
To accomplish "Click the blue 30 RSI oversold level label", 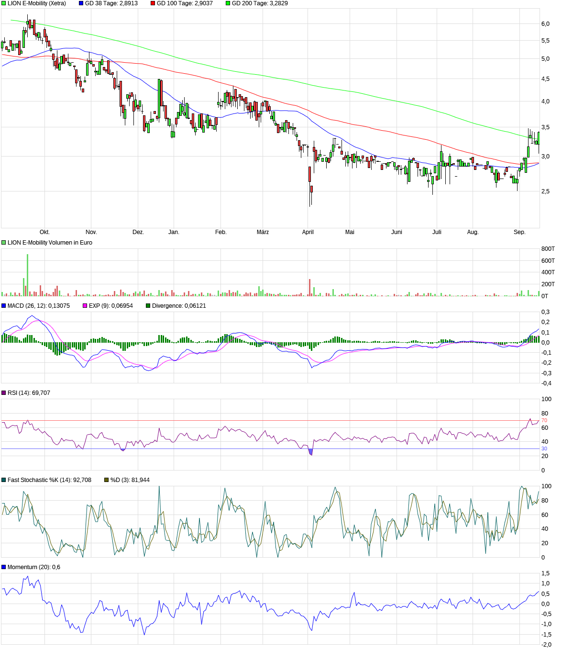I will click(x=544, y=449).
